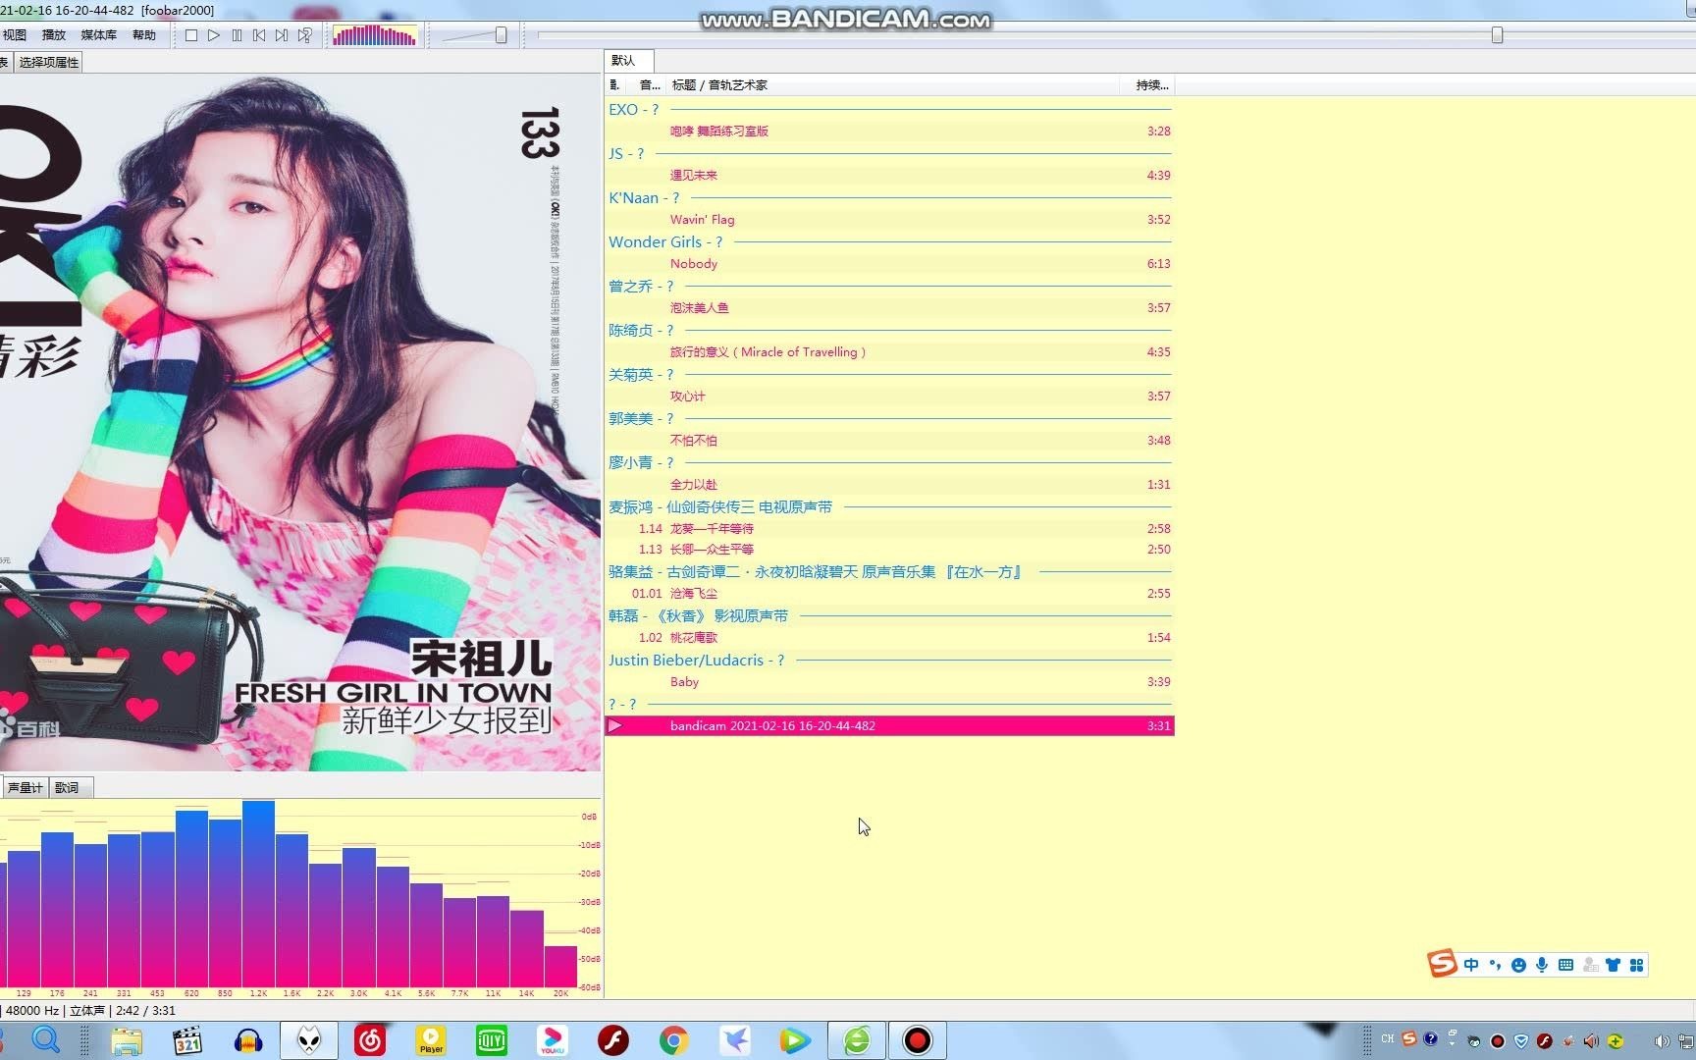Select the track 长卿—众生平等
The width and height of the screenshot is (1696, 1060).
(x=889, y=550)
